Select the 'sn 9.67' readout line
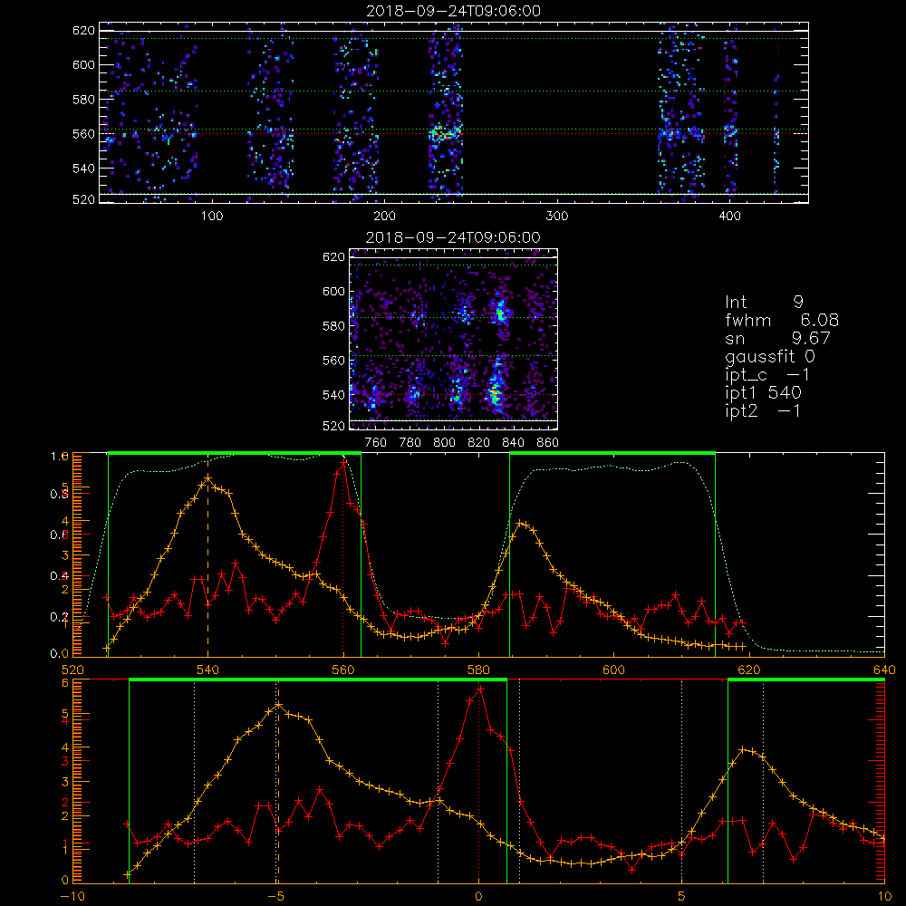The width and height of the screenshot is (906, 906). point(777,338)
